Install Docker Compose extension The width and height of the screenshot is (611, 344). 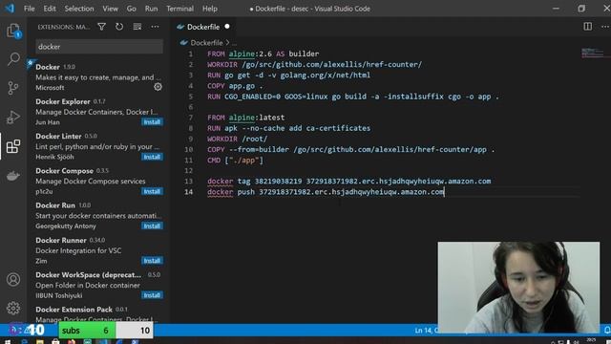pos(152,191)
